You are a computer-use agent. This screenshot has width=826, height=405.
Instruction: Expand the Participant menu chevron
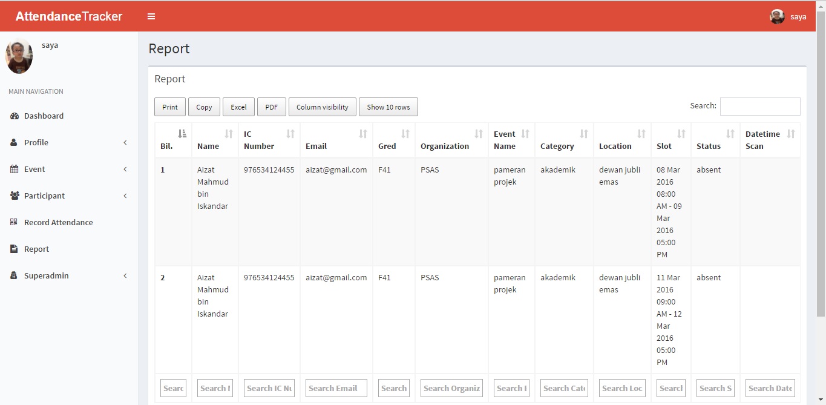(125, 196)
